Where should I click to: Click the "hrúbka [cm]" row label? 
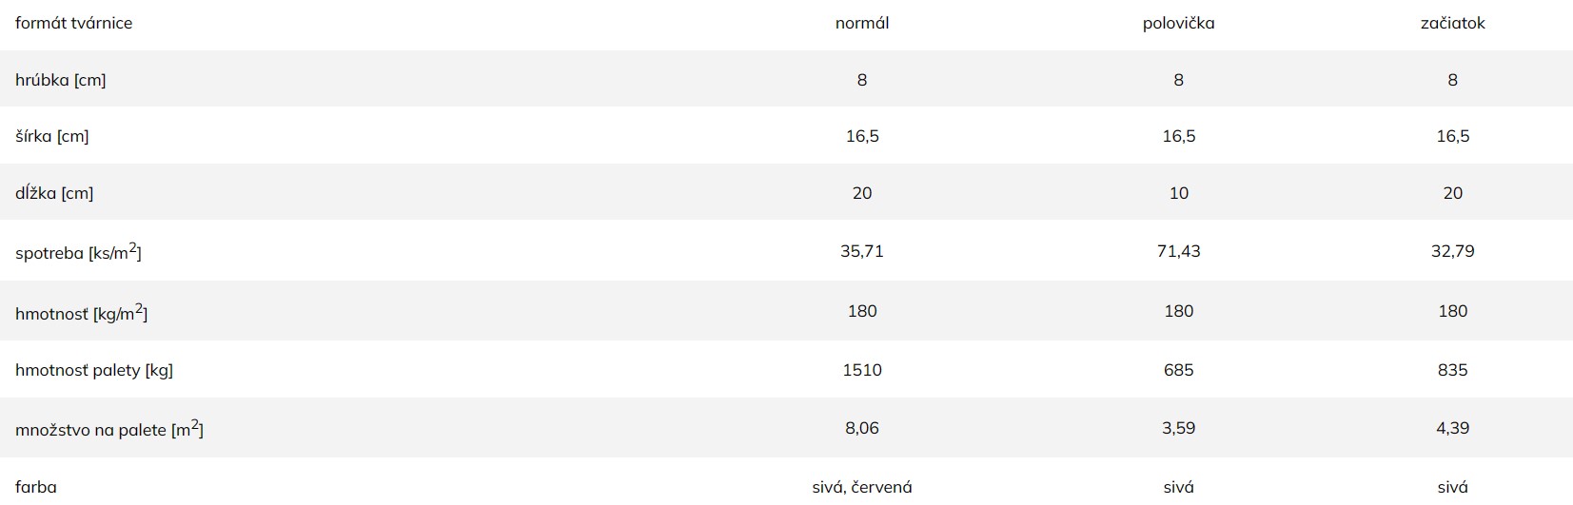[61, 81]
